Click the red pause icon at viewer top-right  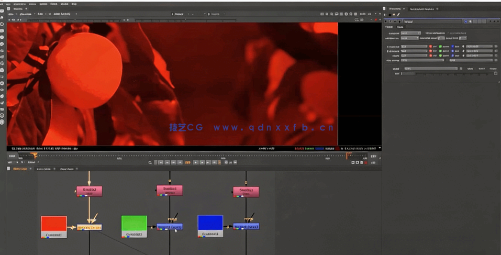376,20
